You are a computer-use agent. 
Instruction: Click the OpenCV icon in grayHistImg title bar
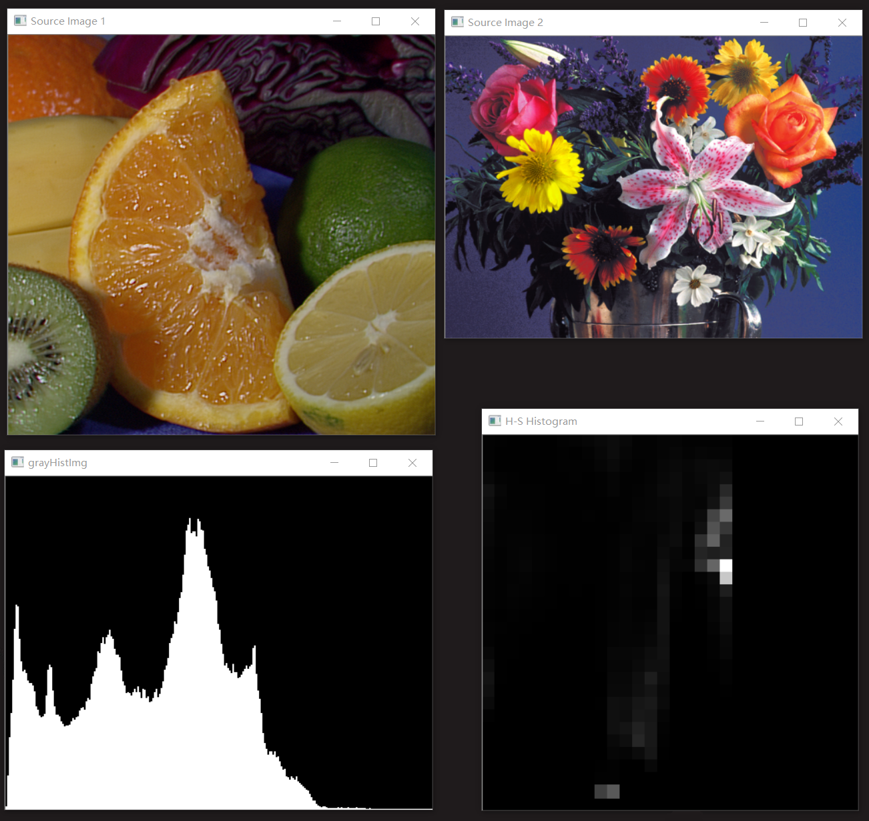(18, 462)
